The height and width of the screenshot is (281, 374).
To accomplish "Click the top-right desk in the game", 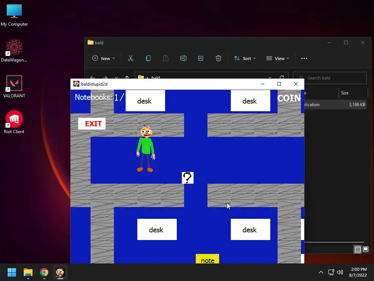I will [251, 101].
